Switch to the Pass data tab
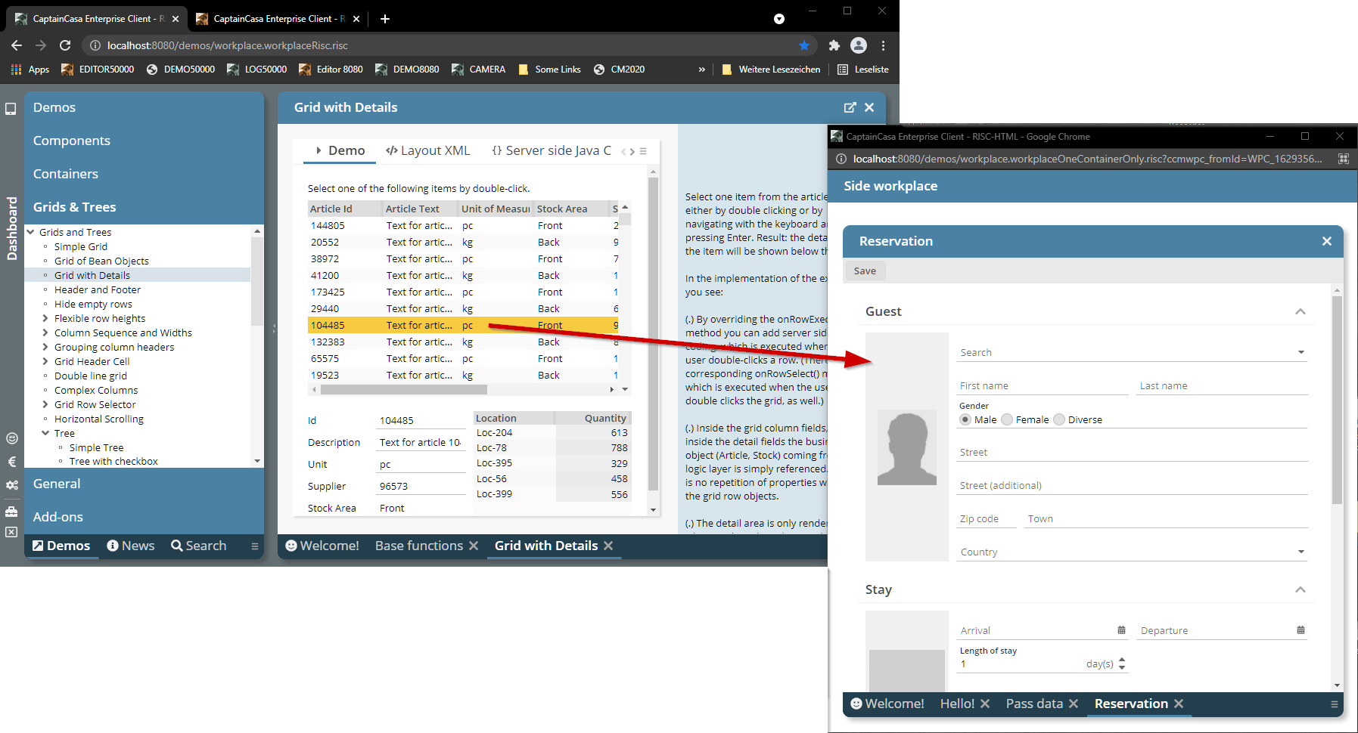This screenshot has height=733, width=1358. [x=1033, y=704]
